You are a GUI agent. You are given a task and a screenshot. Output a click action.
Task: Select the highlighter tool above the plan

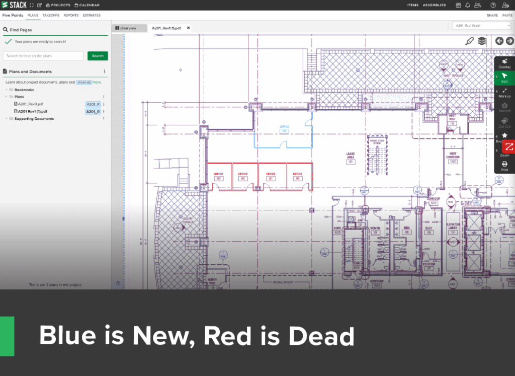click(470, 41)
